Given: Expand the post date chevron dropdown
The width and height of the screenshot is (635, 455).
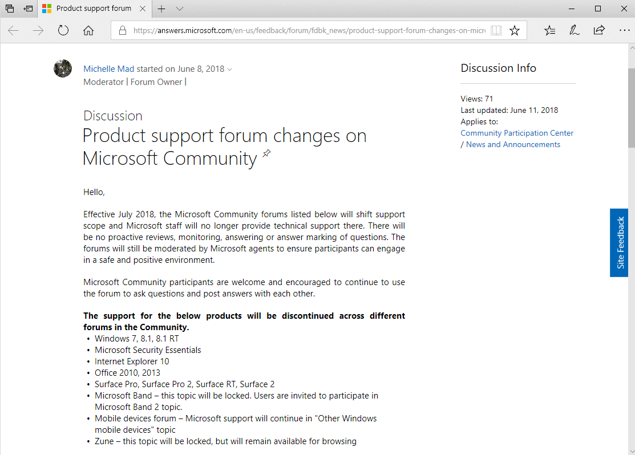Looking at the screenshot, I should pyautogui.click(x=229, y=70).
